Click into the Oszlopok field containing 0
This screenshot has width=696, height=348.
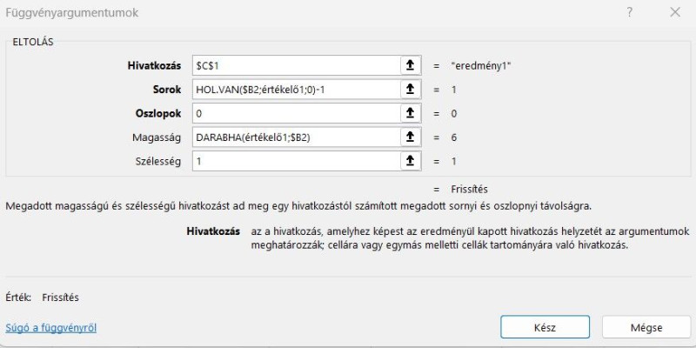[296, 114]
